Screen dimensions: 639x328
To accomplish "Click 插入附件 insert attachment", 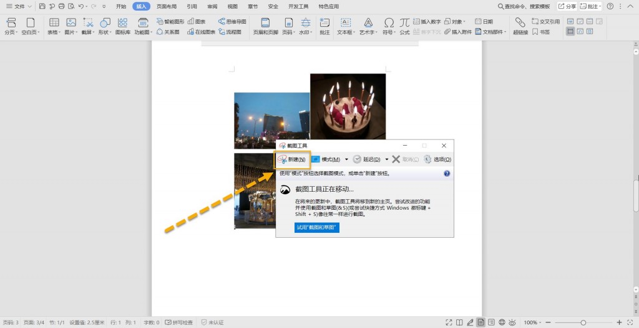I will 458,32.
